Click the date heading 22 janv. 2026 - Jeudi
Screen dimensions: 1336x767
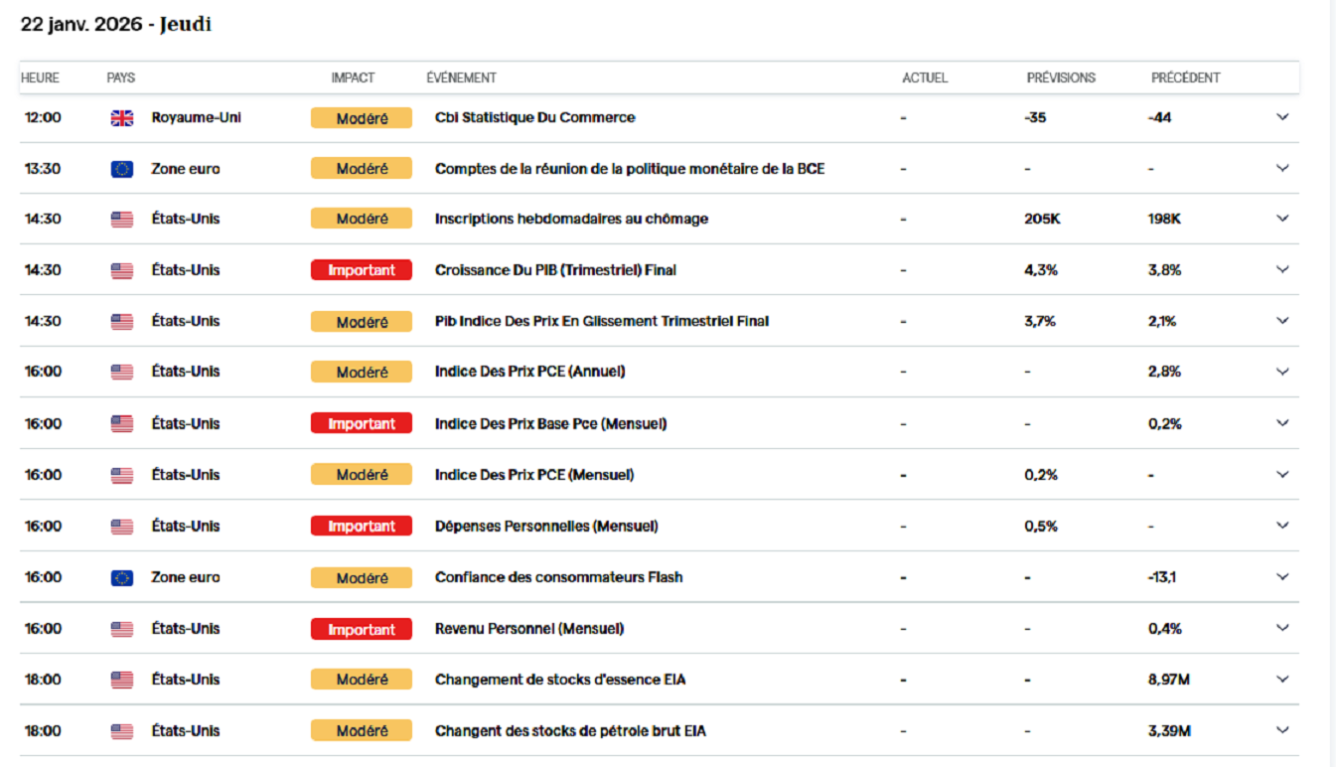[x=116, y=25]
